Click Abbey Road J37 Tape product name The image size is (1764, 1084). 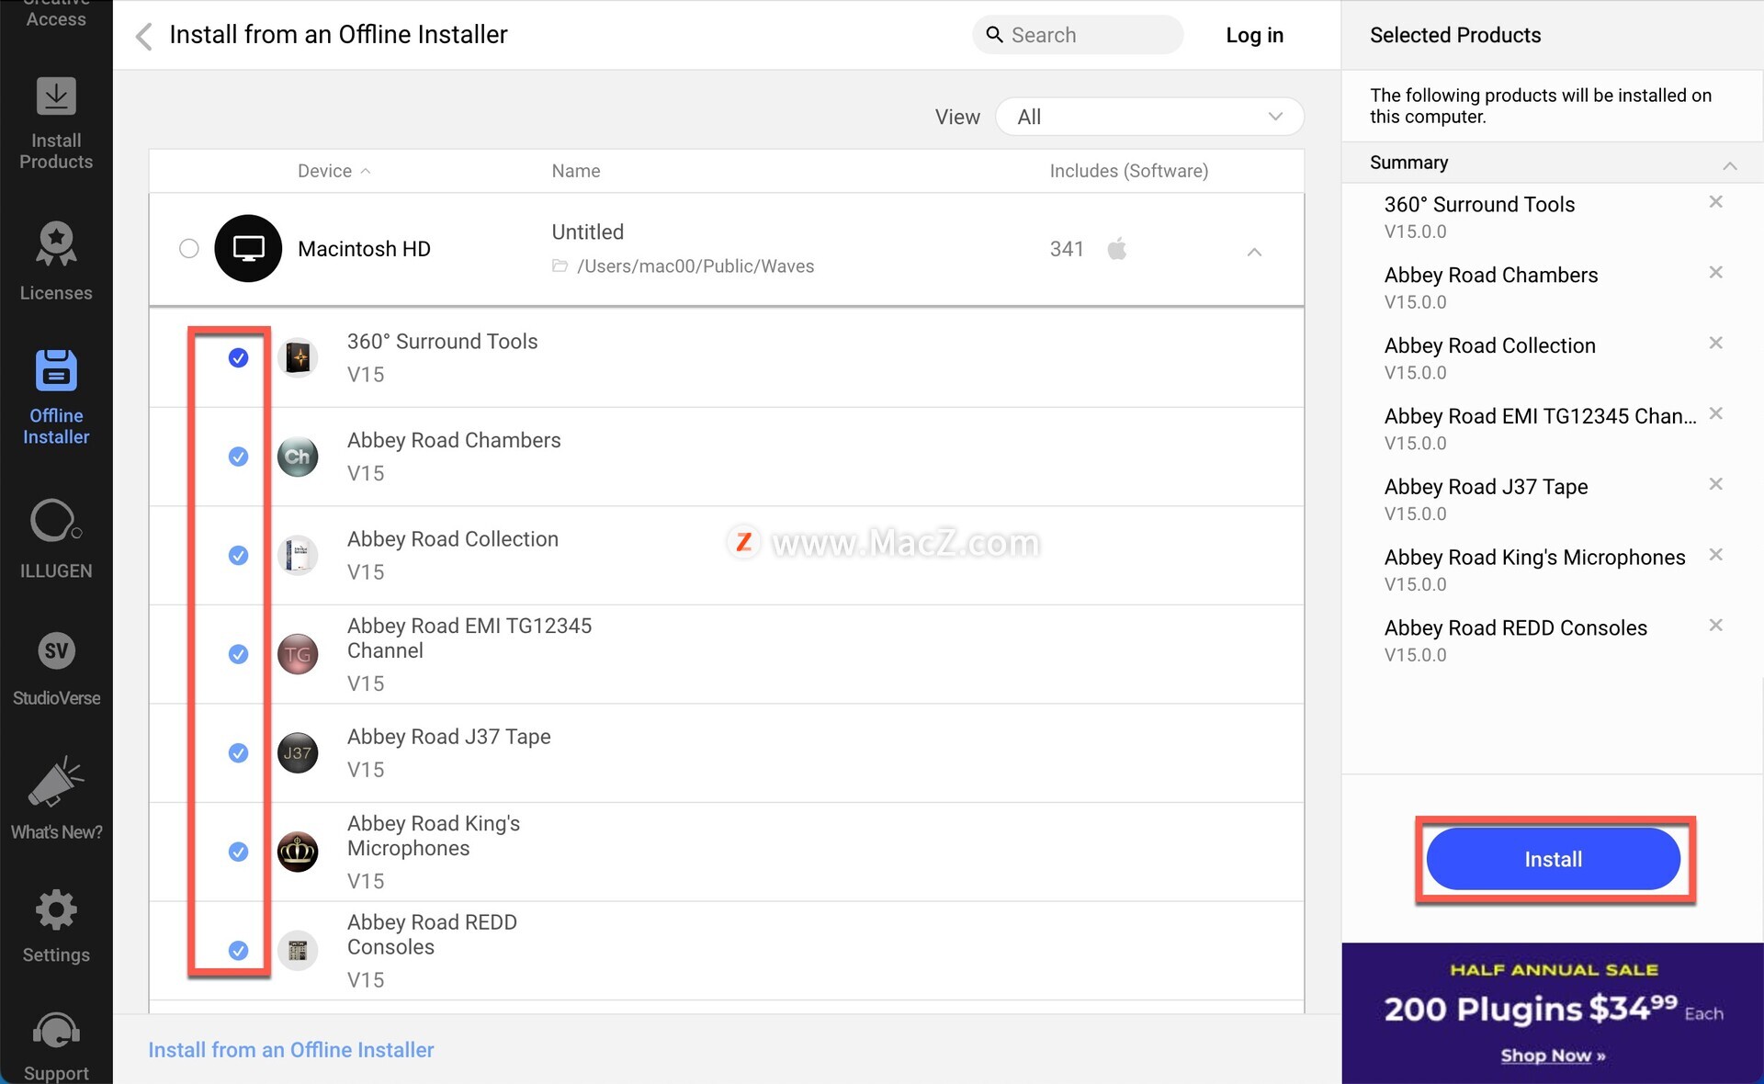(449, 737)
